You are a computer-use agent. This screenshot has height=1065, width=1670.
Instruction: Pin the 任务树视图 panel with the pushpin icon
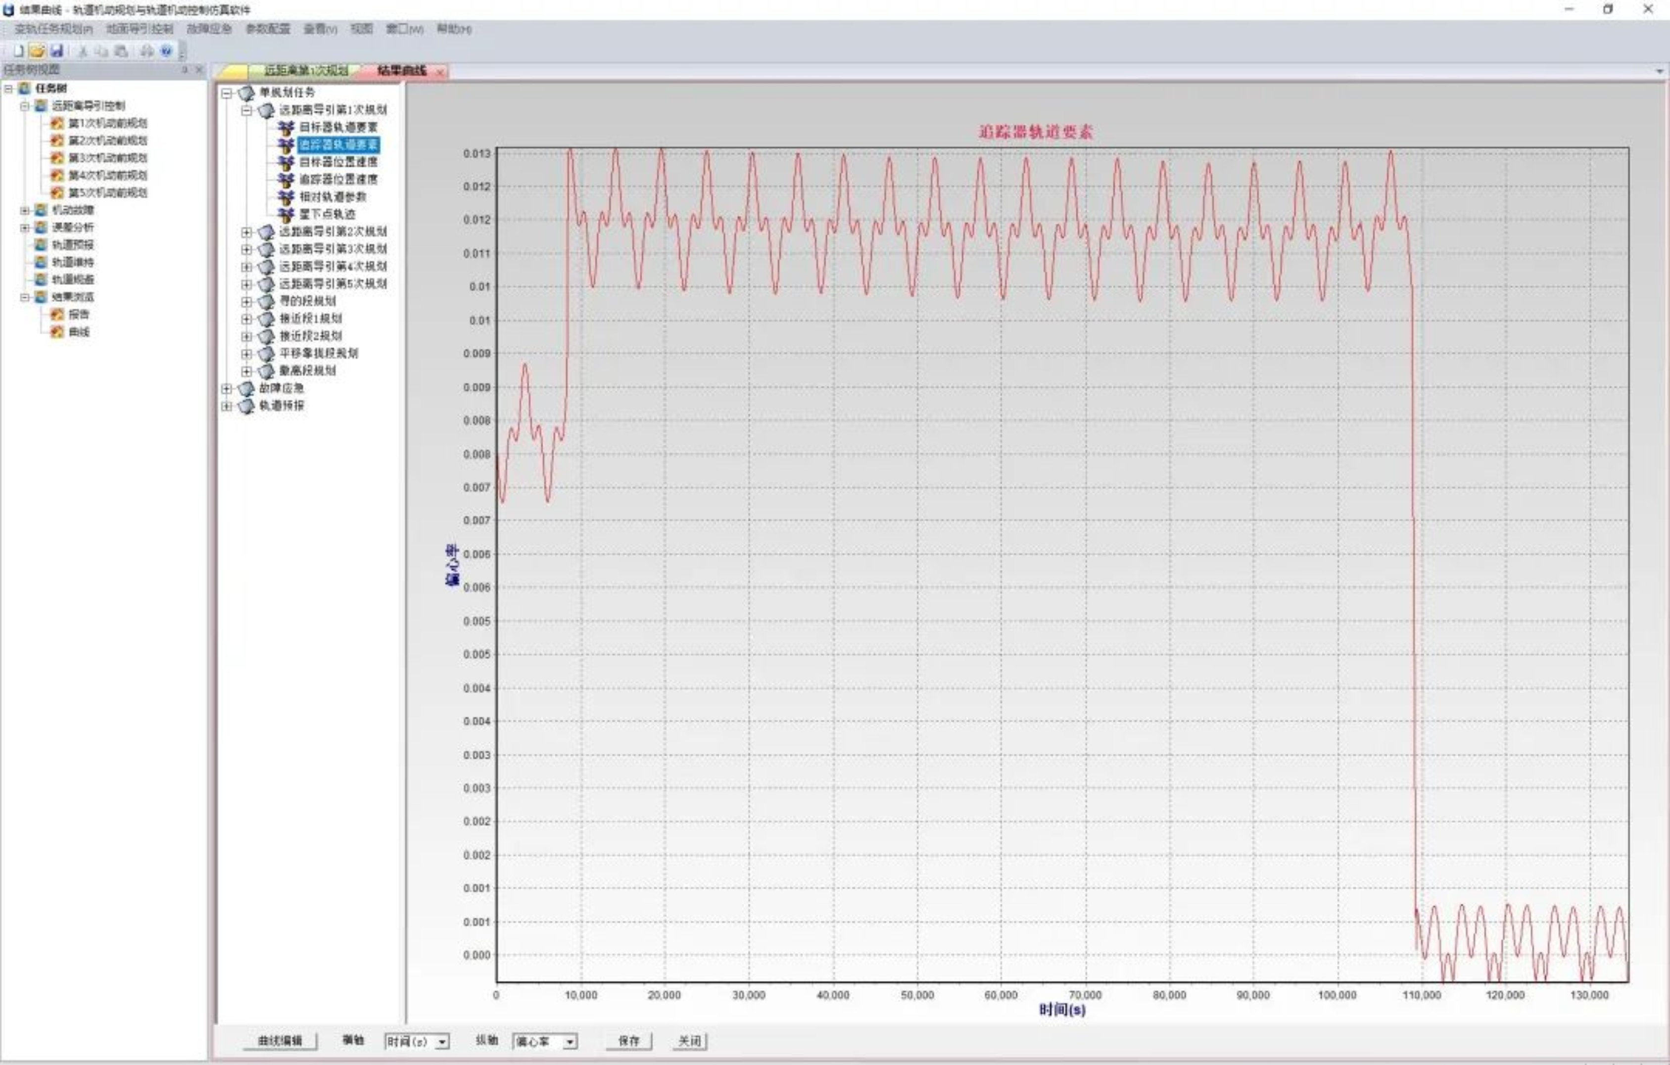tap(185, 69)
